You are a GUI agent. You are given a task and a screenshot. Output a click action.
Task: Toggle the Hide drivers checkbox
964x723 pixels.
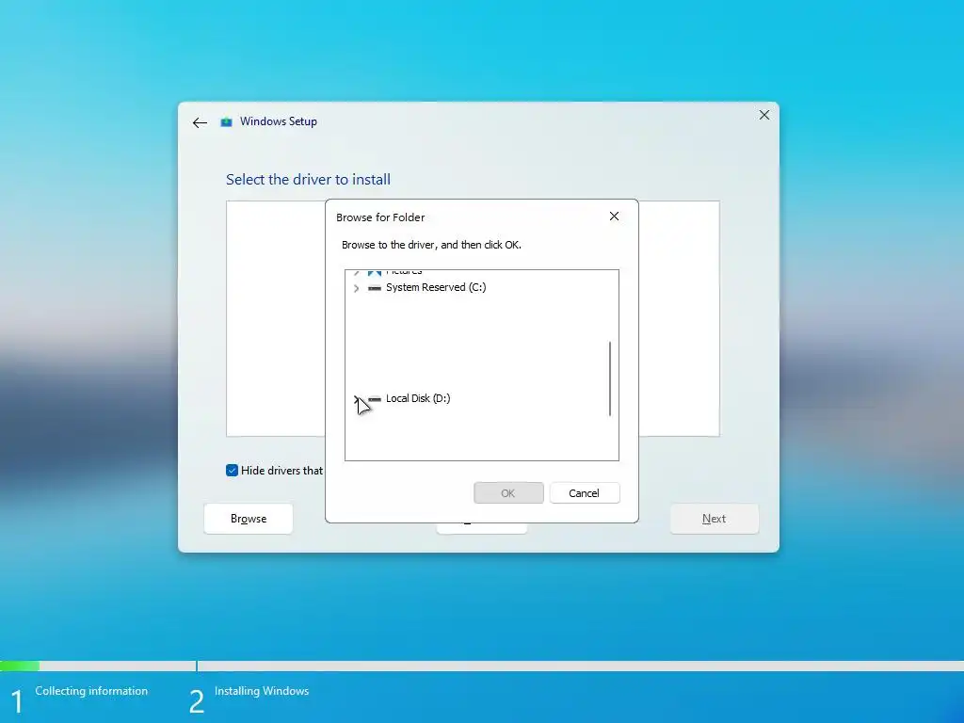232,471
